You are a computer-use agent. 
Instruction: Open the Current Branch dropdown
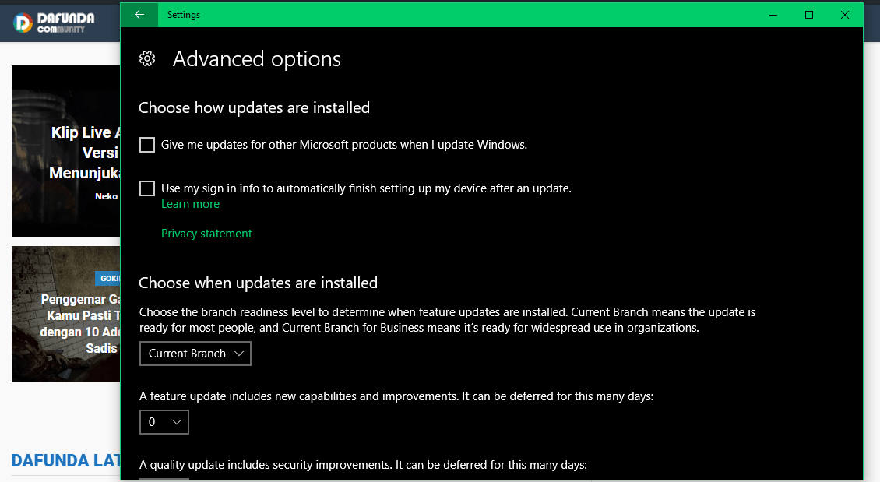click(195, 354)
